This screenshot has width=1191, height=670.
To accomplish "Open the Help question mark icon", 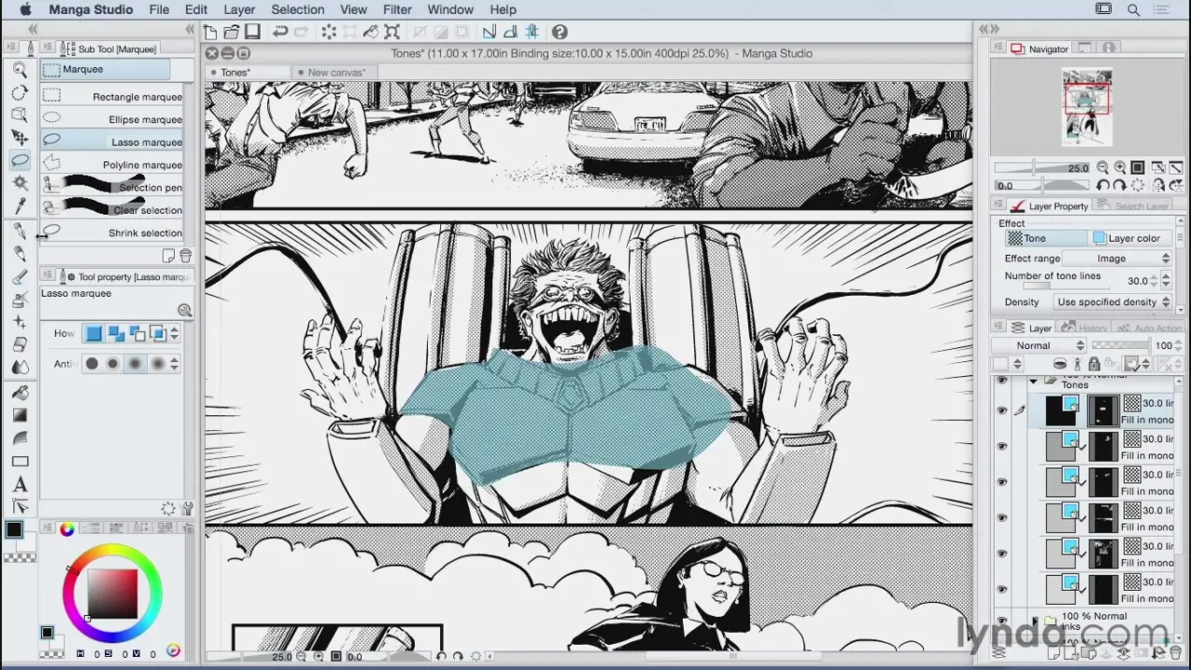I will pyautogui.click(x=559, y=33).
